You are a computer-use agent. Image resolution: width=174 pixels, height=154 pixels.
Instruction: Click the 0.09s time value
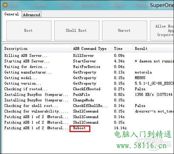[x=119, y=56]
